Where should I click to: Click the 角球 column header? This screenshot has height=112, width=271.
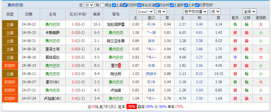tap(97, 14)
